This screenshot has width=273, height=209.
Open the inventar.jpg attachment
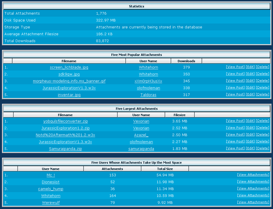coord(69,95)
